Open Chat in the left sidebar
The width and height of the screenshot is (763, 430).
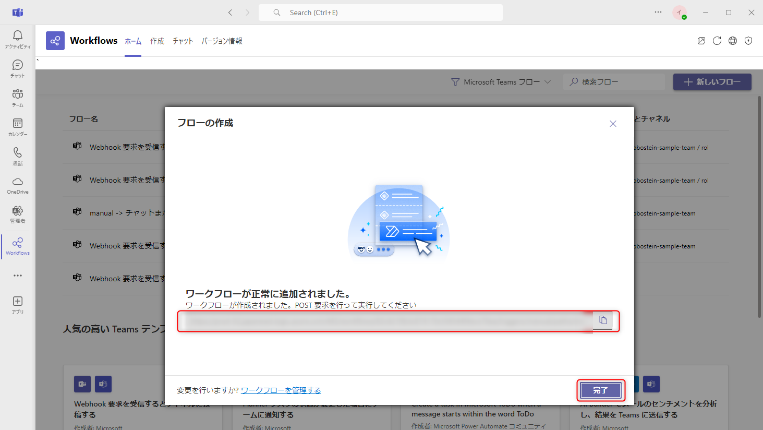[x=18, y=68]
